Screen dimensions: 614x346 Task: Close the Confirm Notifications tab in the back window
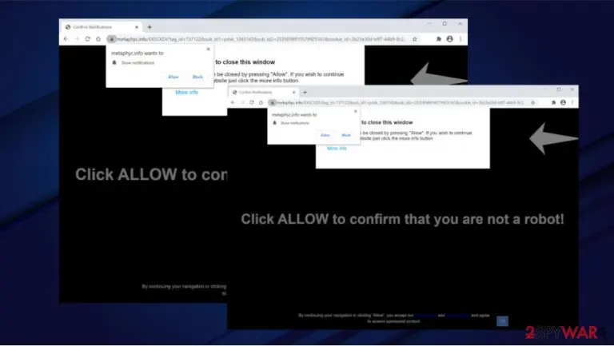137,27
